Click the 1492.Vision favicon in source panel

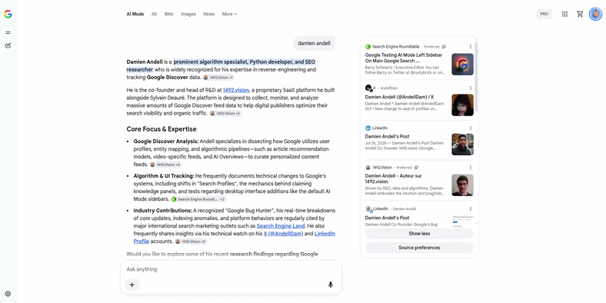[x=368, y=168]
